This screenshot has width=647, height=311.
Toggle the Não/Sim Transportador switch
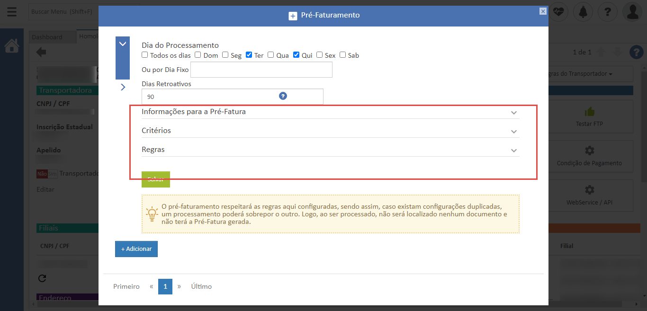(47, 174)
